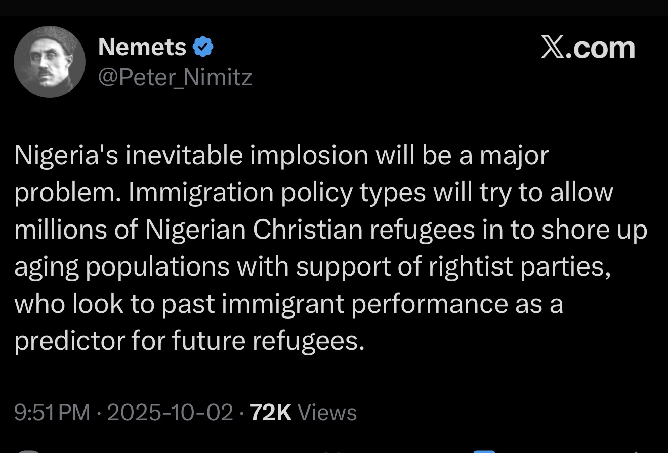Tap the reply icon at bottom left
The image size is (668, 453).
(x=30, y=451)
